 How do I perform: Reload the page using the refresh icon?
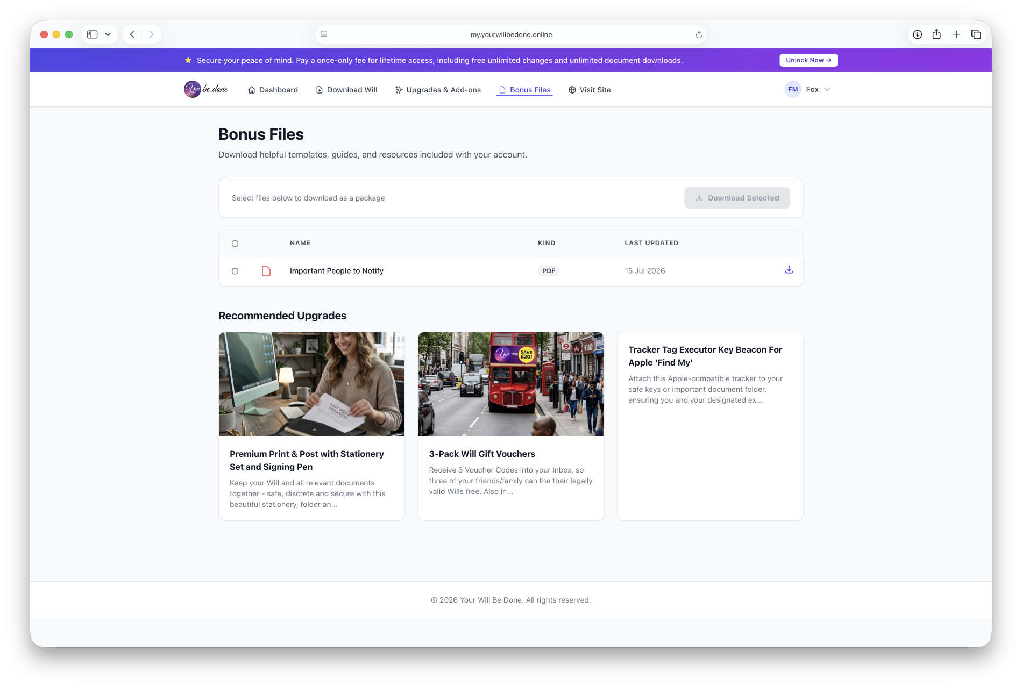tap(699, 34)
